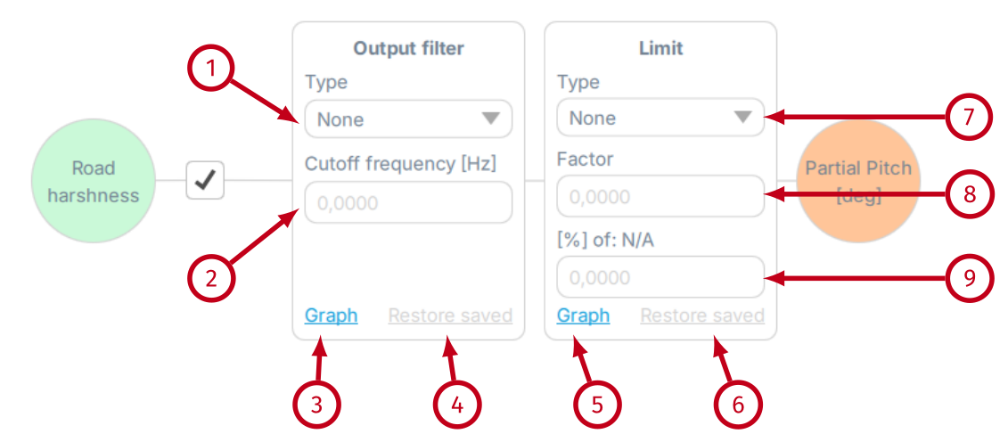
Task: Click the Limit panel title
Action: point(660,48)
